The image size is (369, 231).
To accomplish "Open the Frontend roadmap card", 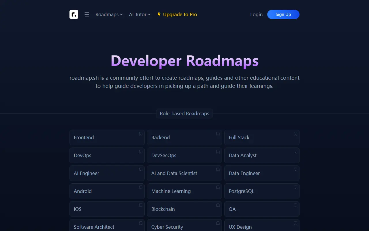I will tap(107, 137).
